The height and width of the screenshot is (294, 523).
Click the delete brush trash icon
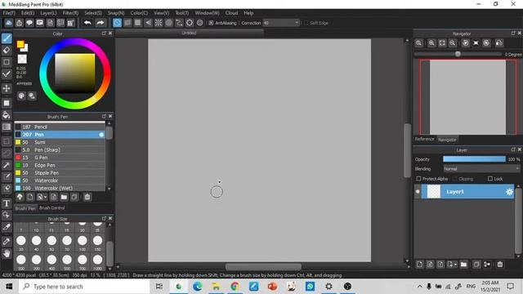[87, 197]
